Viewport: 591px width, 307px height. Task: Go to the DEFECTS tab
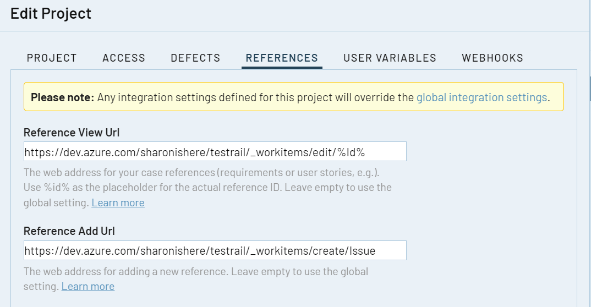click(x=195, y=58)
